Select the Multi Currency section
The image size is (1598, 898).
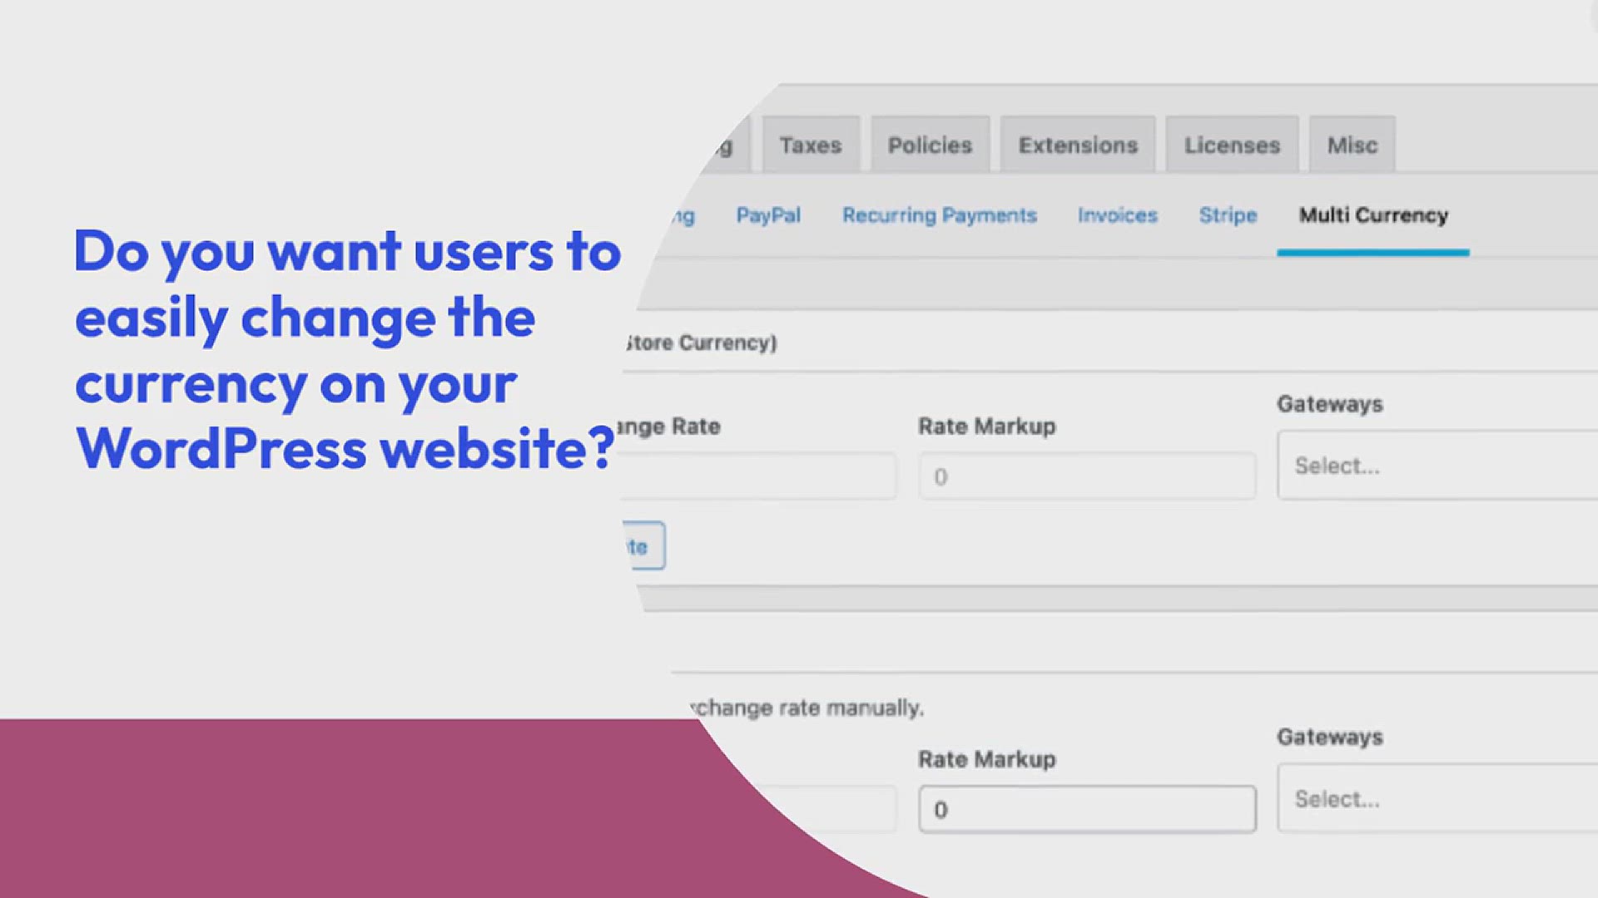tap(1373, 215)
